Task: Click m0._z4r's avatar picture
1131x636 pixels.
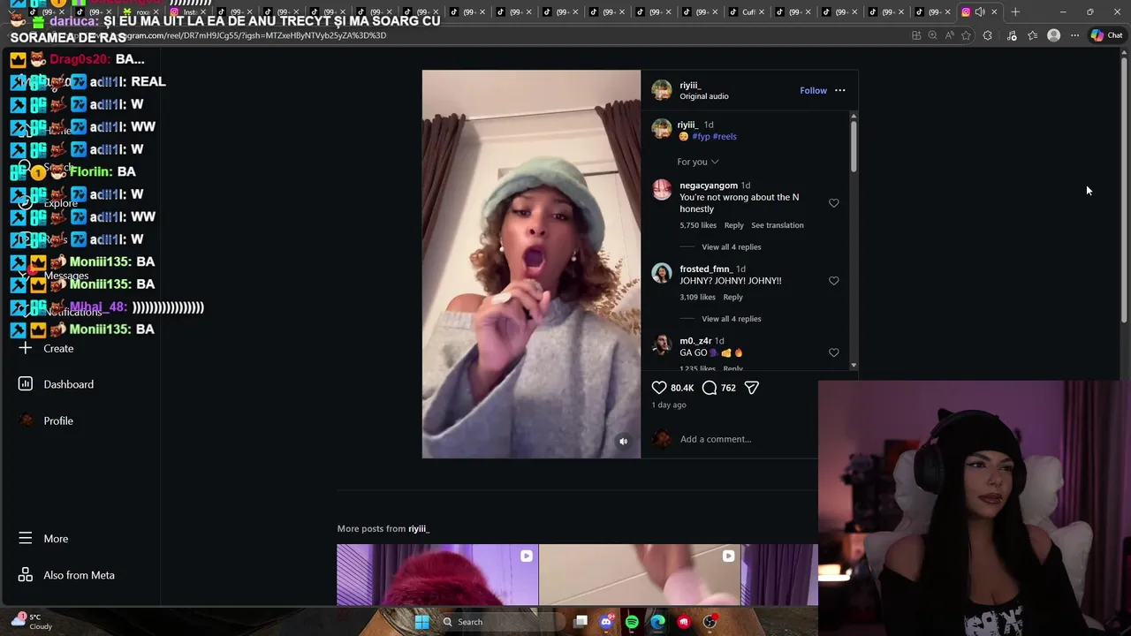Action: [x=661, y=344]
